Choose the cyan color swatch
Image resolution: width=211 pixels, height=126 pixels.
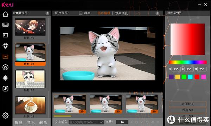click(190, 77)
